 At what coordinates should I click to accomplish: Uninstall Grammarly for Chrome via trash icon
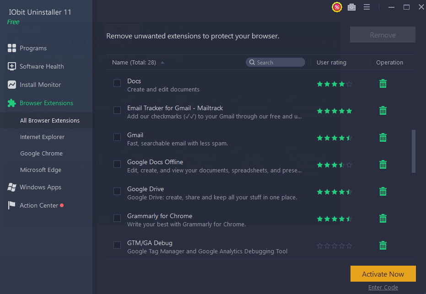click(x=383, y=218)
